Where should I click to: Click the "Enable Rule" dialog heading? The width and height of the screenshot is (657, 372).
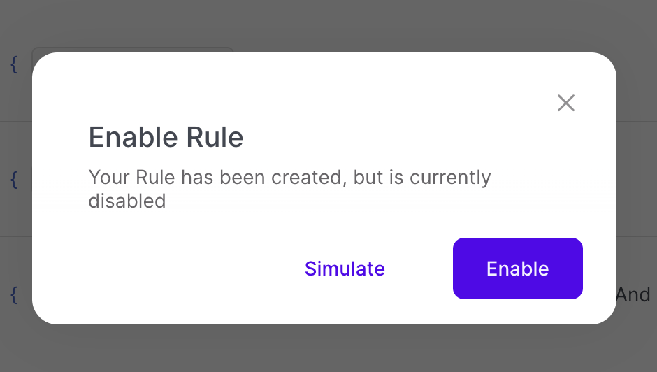(166, 137)
